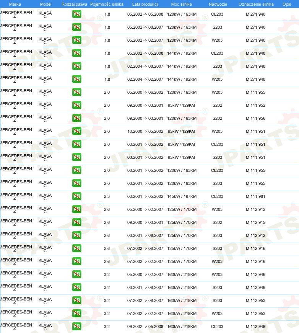The width and height of the screenshot is (299, 333).
Task: Click petrol icon in the M 111.981 row
Action: 76,196
